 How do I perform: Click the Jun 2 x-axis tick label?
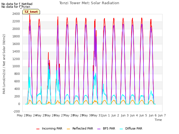[115, 115]
